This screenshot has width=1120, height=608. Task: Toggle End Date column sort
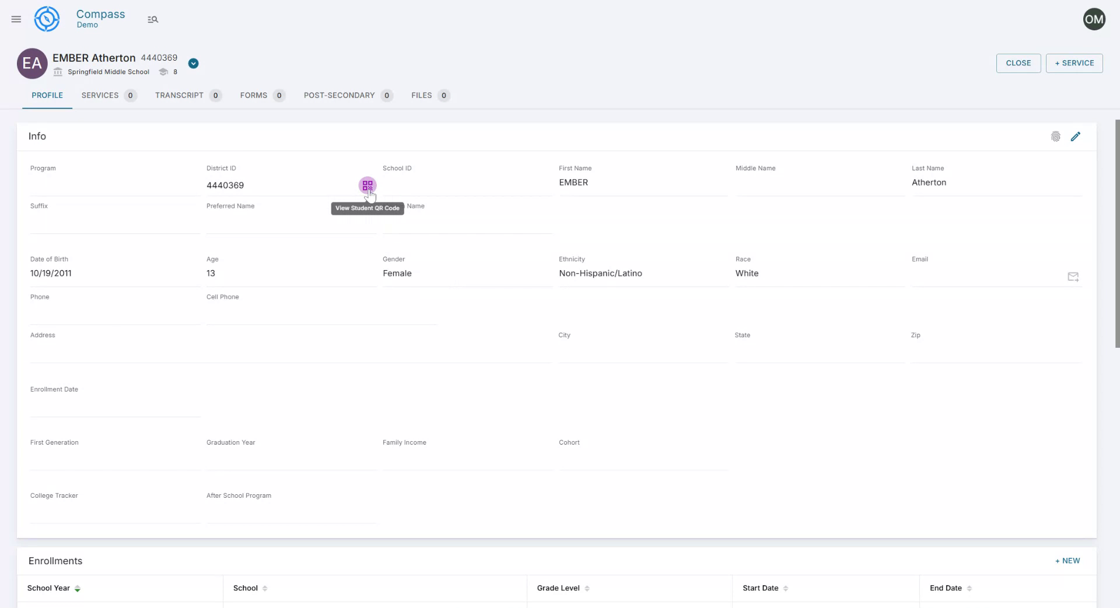coord(969,589)
